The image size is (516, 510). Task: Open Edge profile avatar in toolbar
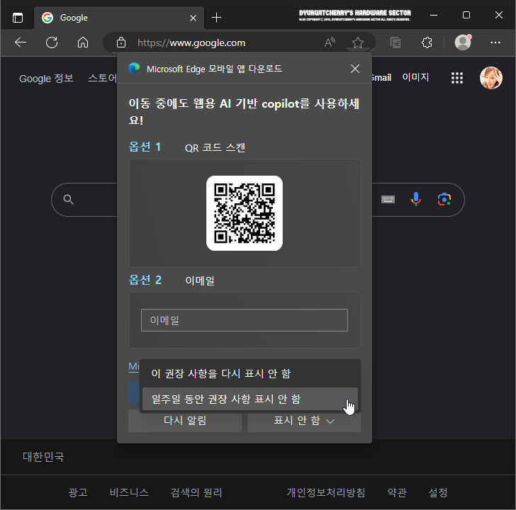(x=463, y=42)
